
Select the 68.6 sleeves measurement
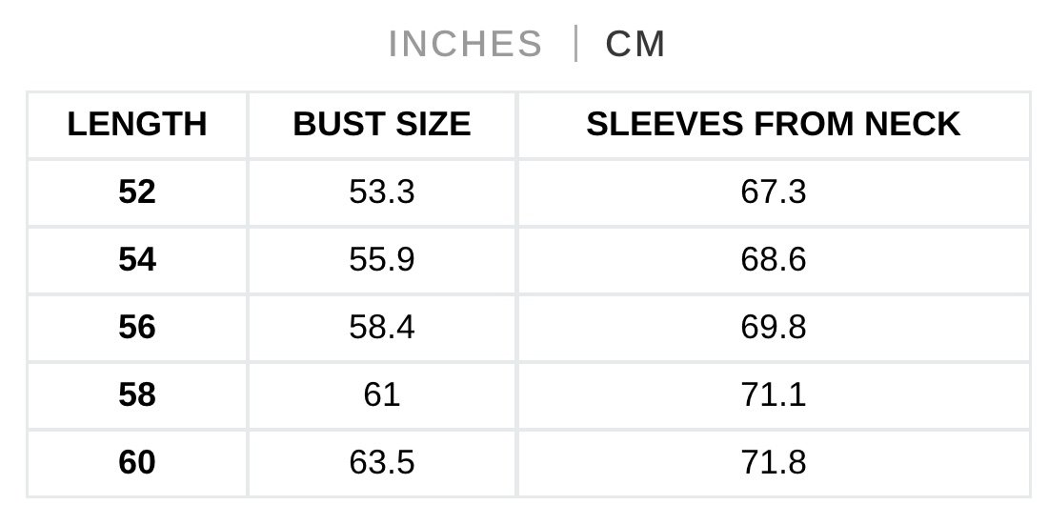(774, 260)
